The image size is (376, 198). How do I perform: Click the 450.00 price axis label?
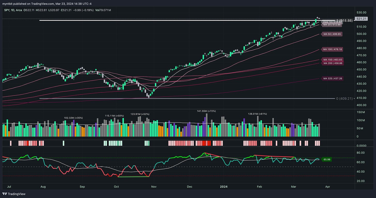(362, 70)
